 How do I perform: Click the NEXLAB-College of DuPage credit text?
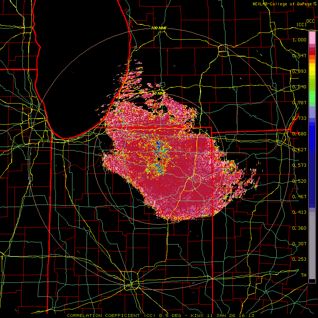point(282,4)
